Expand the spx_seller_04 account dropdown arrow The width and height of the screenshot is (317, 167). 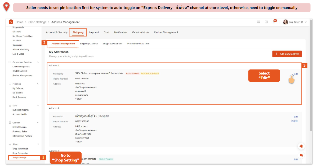coord(306,22)
